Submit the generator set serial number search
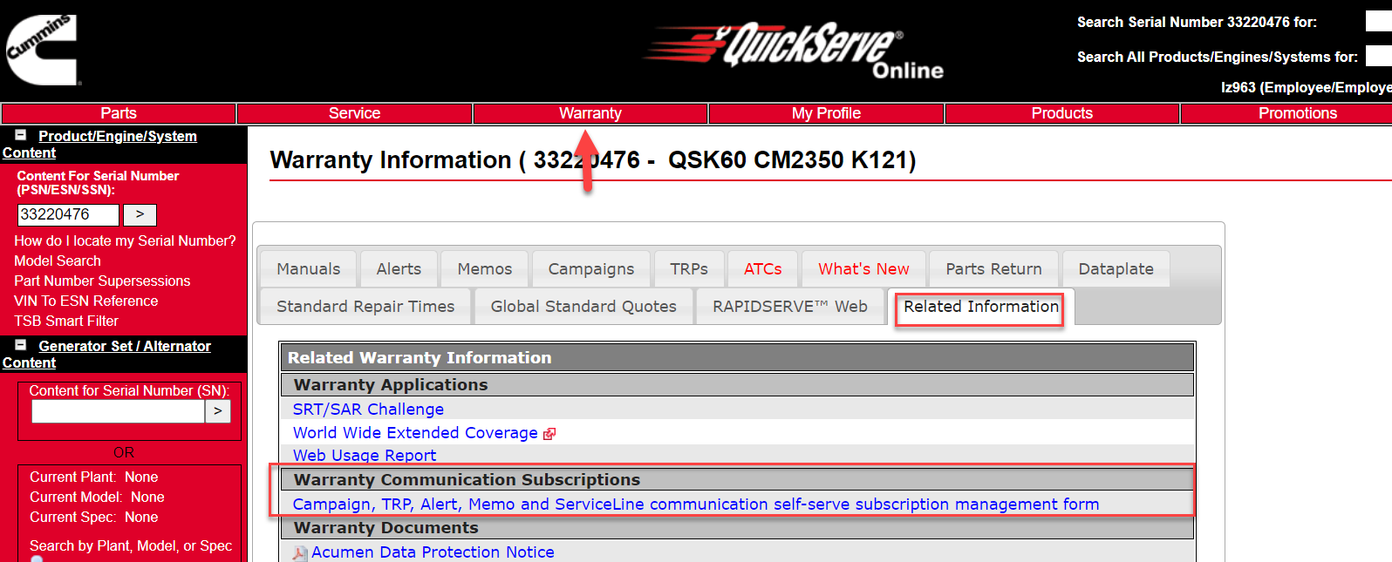 coord(218,411)
